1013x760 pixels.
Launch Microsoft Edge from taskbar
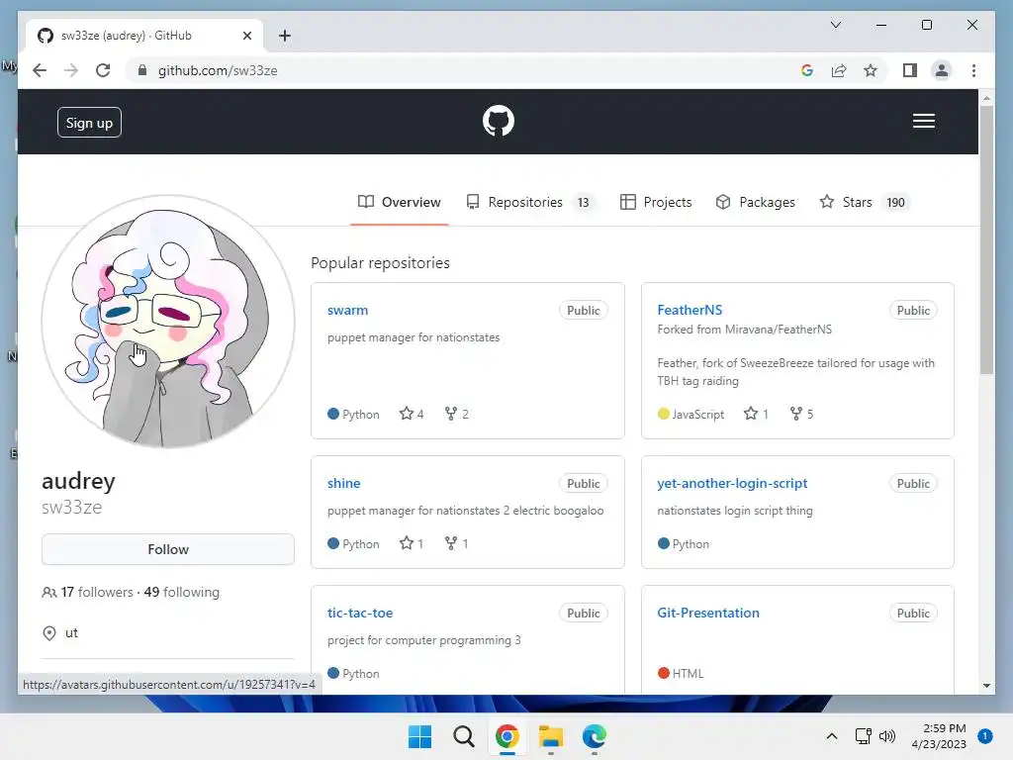[595, 736]
